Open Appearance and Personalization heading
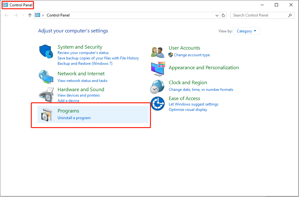Screen dimensions: 299x197 coord(204,67)
